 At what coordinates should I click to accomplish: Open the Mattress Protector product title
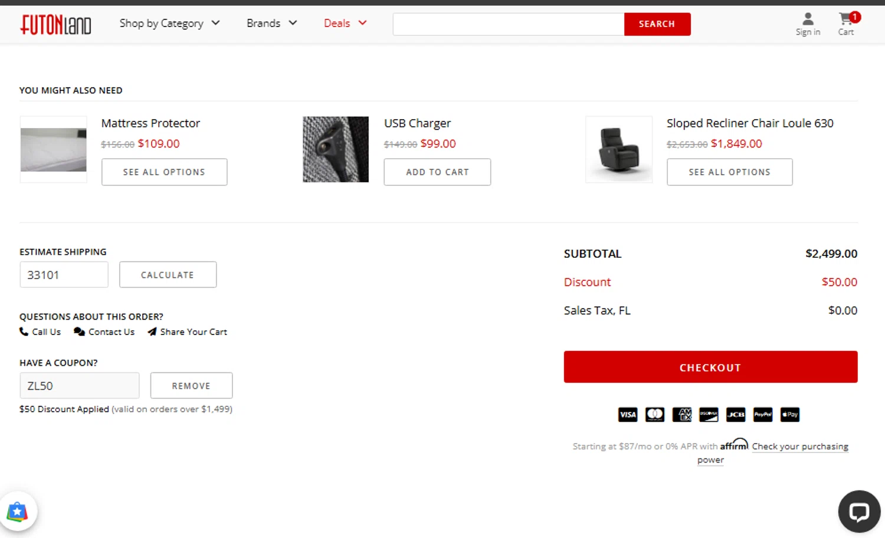150,123
